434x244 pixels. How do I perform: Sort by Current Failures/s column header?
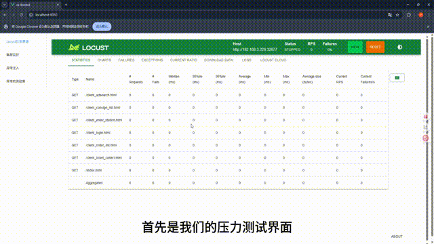368,79
